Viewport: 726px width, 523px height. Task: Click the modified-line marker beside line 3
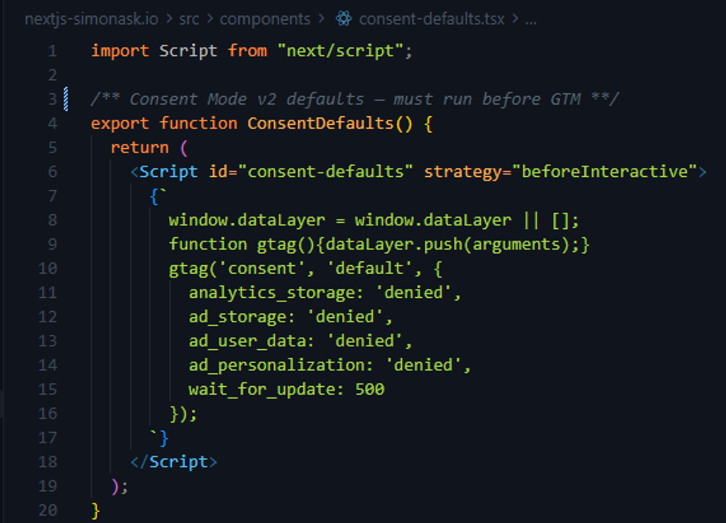pos(65,99)
